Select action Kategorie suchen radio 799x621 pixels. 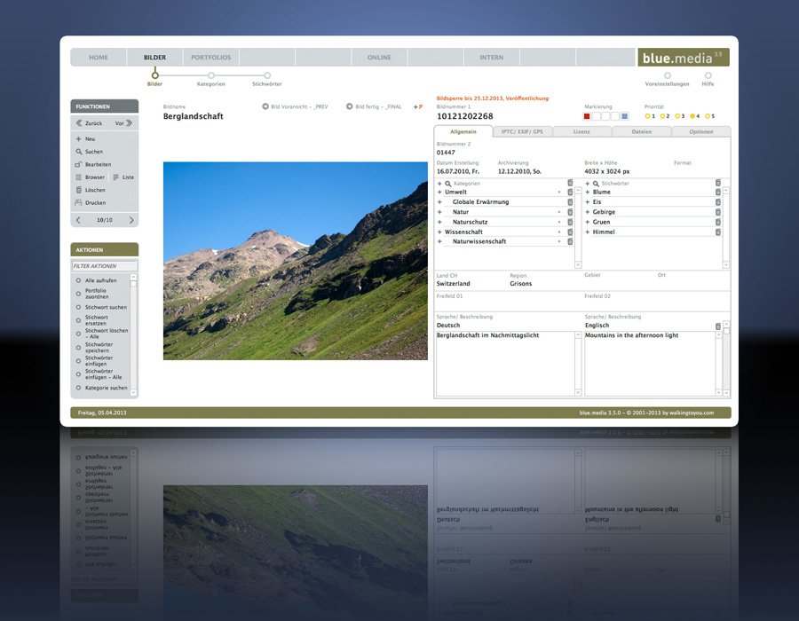(x=78, y=388)
